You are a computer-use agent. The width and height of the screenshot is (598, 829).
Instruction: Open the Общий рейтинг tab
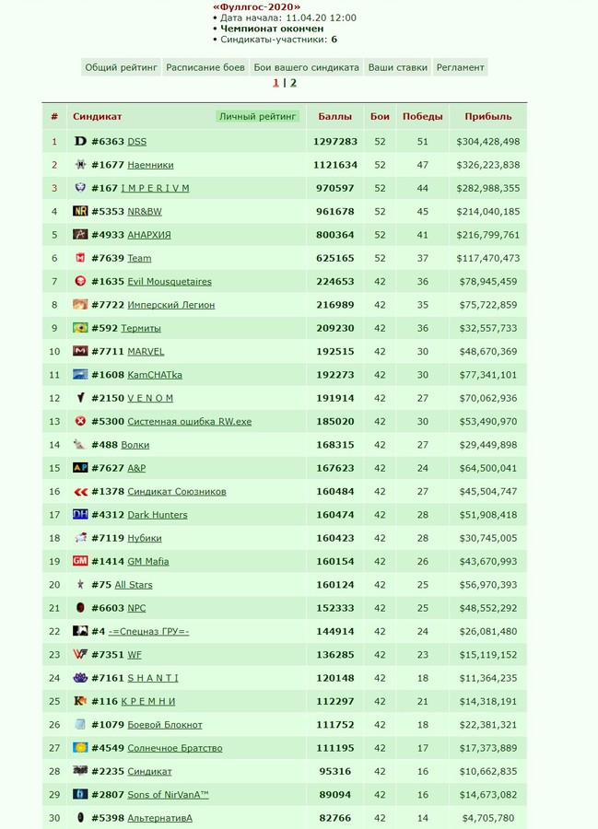click(121, 67)
